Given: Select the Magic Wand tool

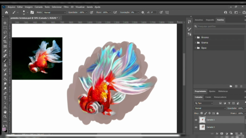Looking at the screenshot, I should [x=5, y=37].
